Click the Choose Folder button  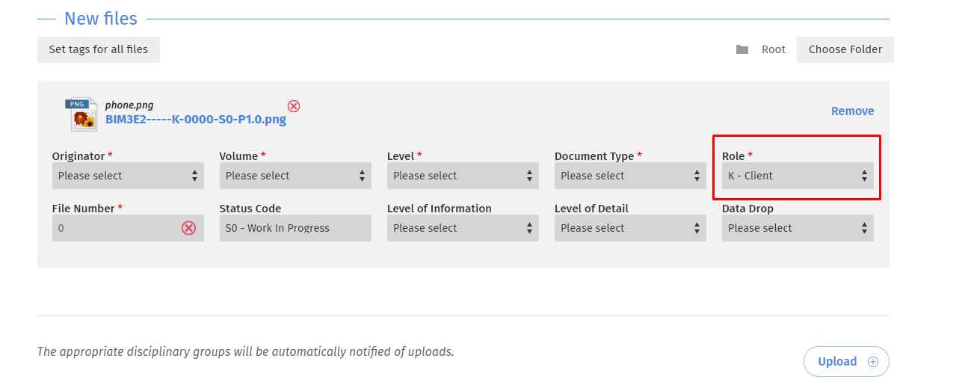845,49
